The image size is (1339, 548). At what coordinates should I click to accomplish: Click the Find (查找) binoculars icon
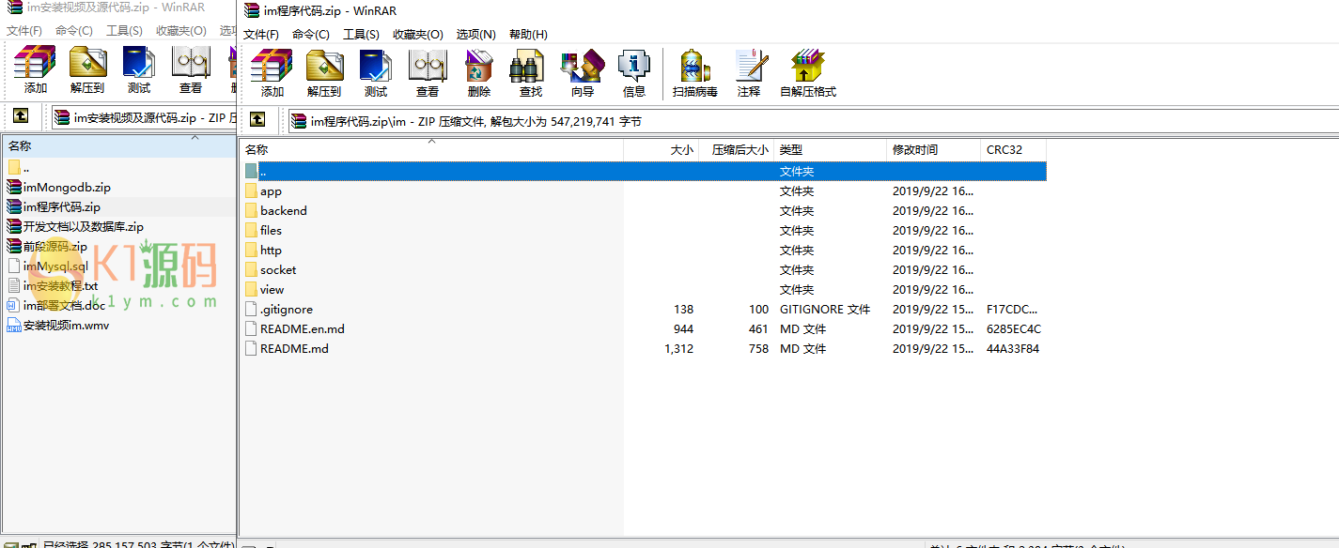pyautogui.click(x=530, y=73)
